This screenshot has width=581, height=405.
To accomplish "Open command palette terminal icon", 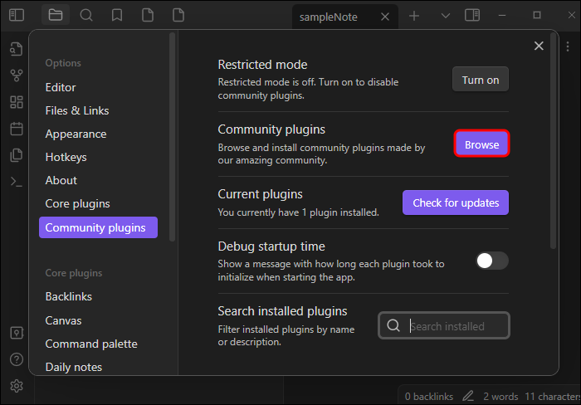I will click(17, 182).
